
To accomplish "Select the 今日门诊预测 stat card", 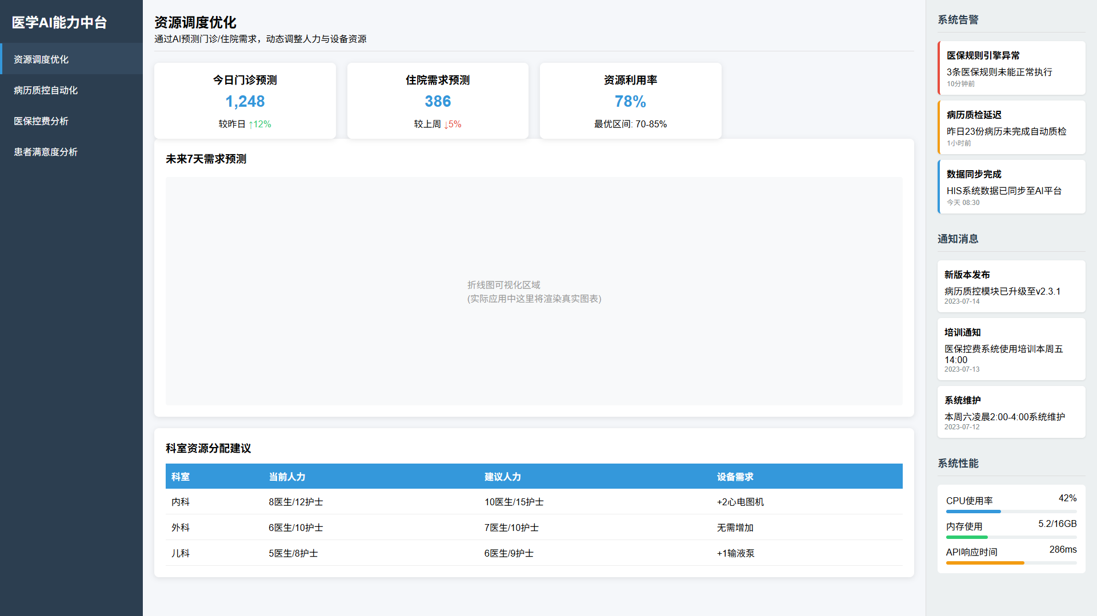I will coord(245,101).
